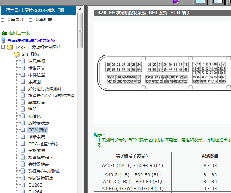The image size is (231, 193).
Task: Open the 4ZR-FE 发动机控制系统 folder label
Action: (x=38, y=47)
